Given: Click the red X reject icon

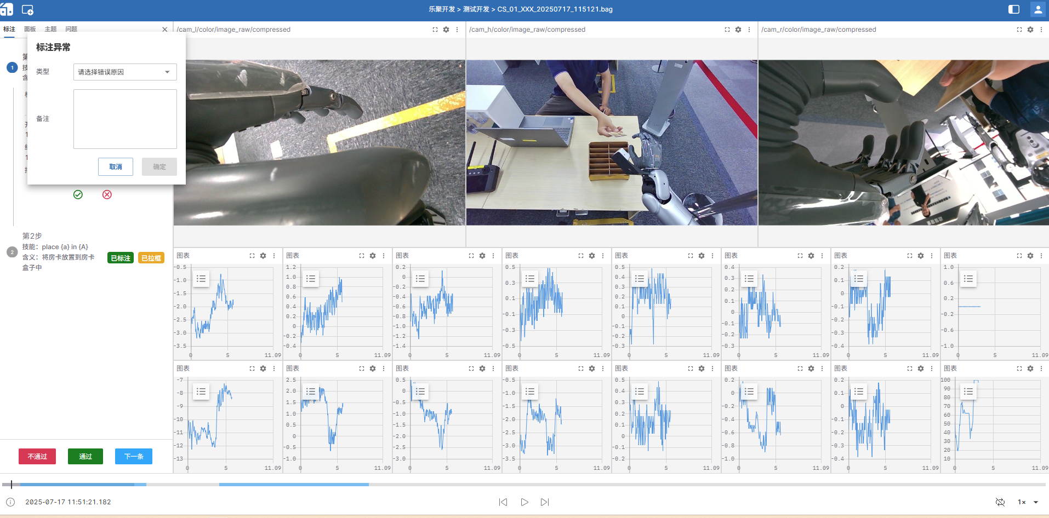Looking at the screenshot, I should (107, 195).
